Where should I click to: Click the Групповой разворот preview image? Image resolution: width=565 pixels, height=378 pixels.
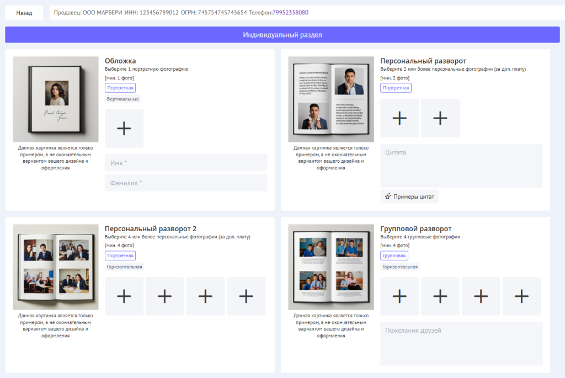pyautogui.click(x=331, y=267)
